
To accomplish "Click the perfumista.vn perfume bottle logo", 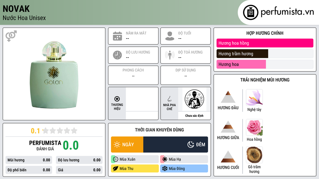I will click(250, 12).
